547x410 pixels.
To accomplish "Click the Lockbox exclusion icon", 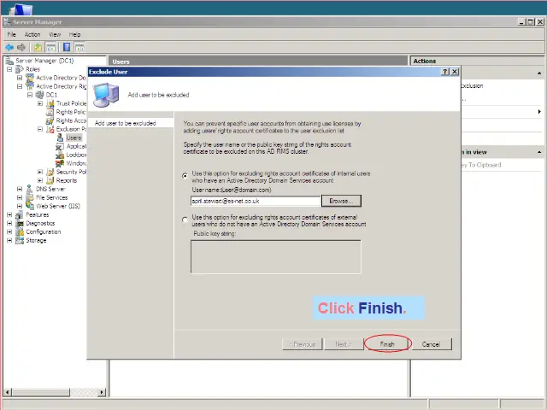I will (60, 155).
